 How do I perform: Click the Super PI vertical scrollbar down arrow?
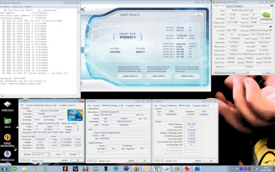point(78,93)
